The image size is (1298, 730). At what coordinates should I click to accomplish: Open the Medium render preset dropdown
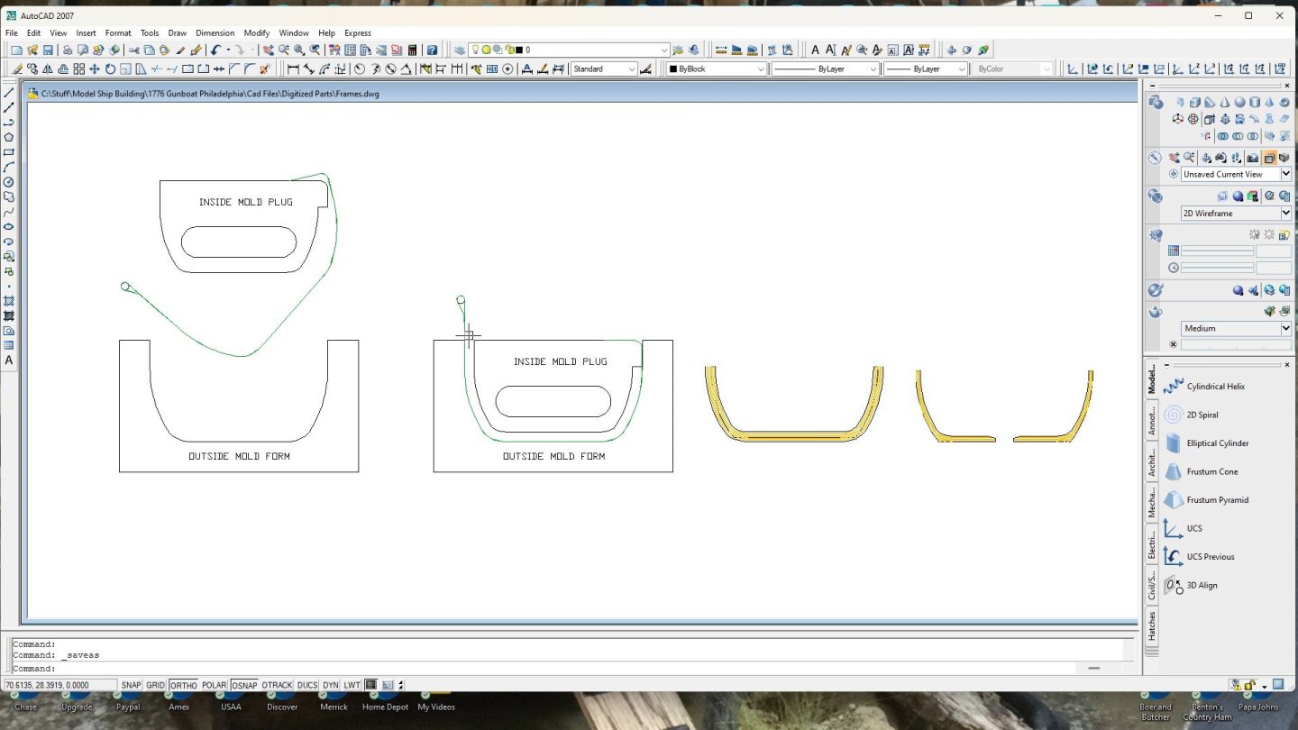click(1236, 329)
